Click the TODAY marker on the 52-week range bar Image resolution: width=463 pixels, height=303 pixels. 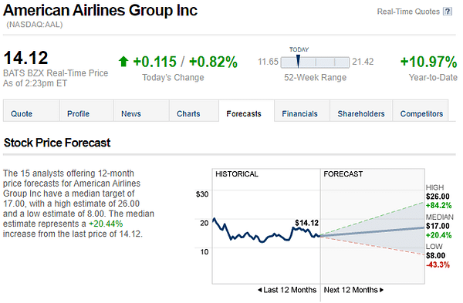(x=298, y=61)
